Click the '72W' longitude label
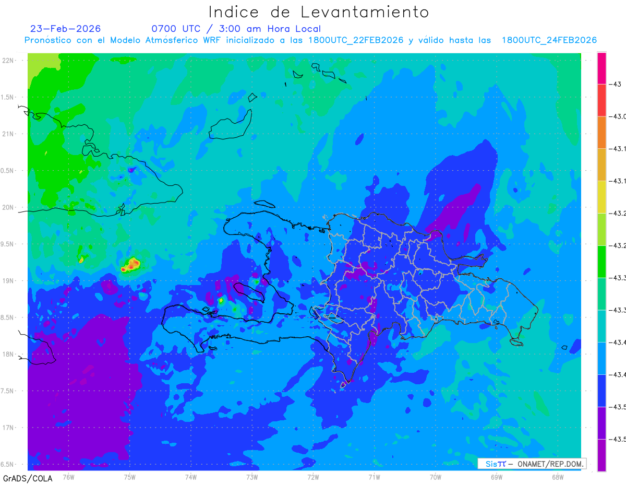 coord(313,477)
